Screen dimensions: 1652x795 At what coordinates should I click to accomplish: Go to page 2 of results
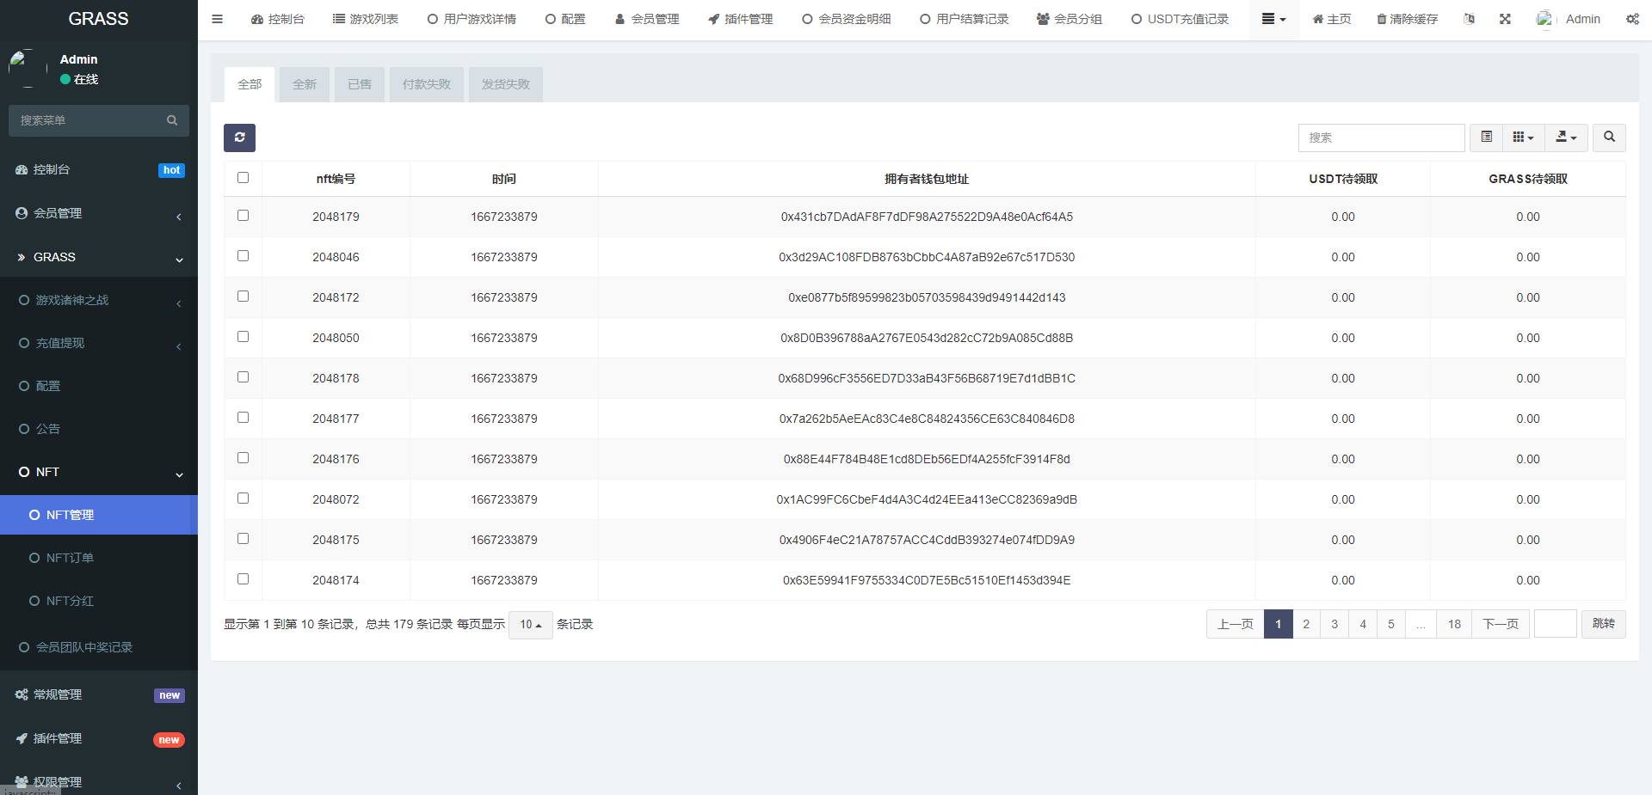tap(1306, 624)
